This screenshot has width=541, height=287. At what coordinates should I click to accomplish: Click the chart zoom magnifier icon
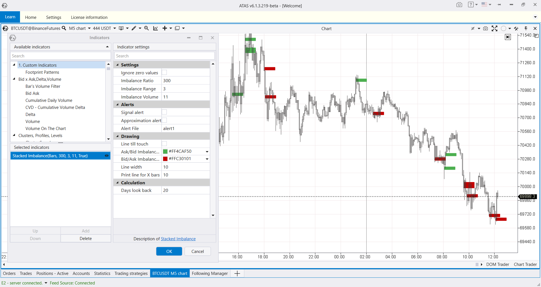[147, 28]
